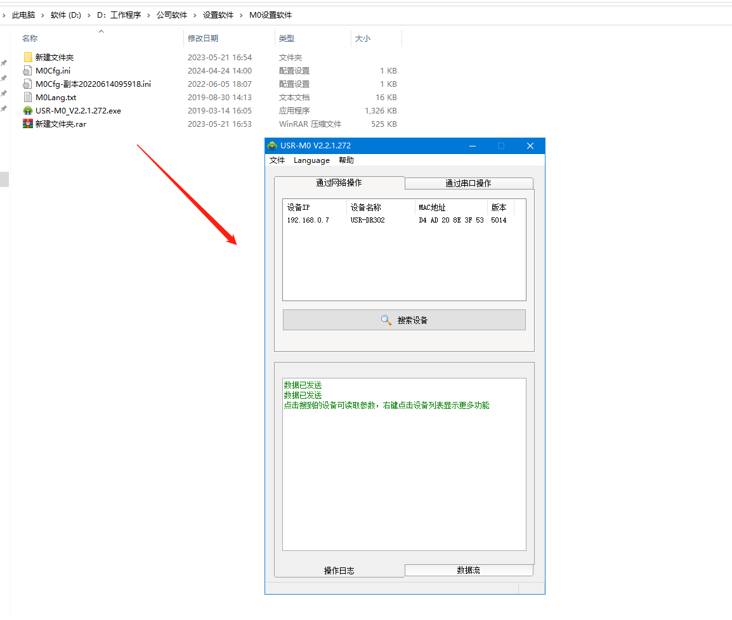Open the 帮助 menu
The width and height of the screenshot is (732, 620).
346,160
